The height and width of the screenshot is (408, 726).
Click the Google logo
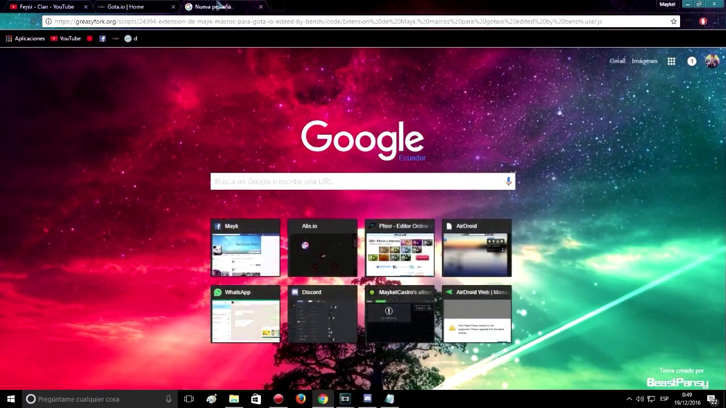pyautogui.click(x=362, y=140)
